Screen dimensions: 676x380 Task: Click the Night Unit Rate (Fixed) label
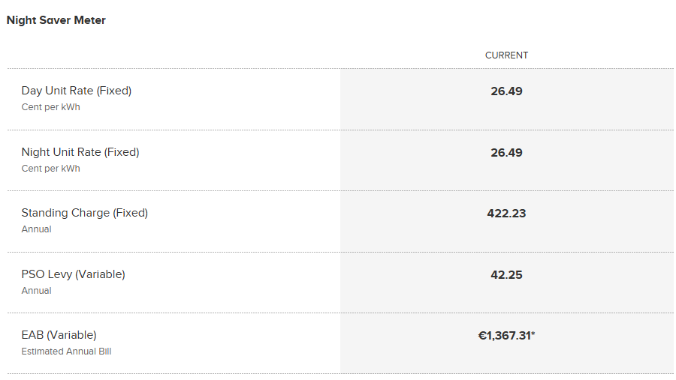click(x=80, y=152)
